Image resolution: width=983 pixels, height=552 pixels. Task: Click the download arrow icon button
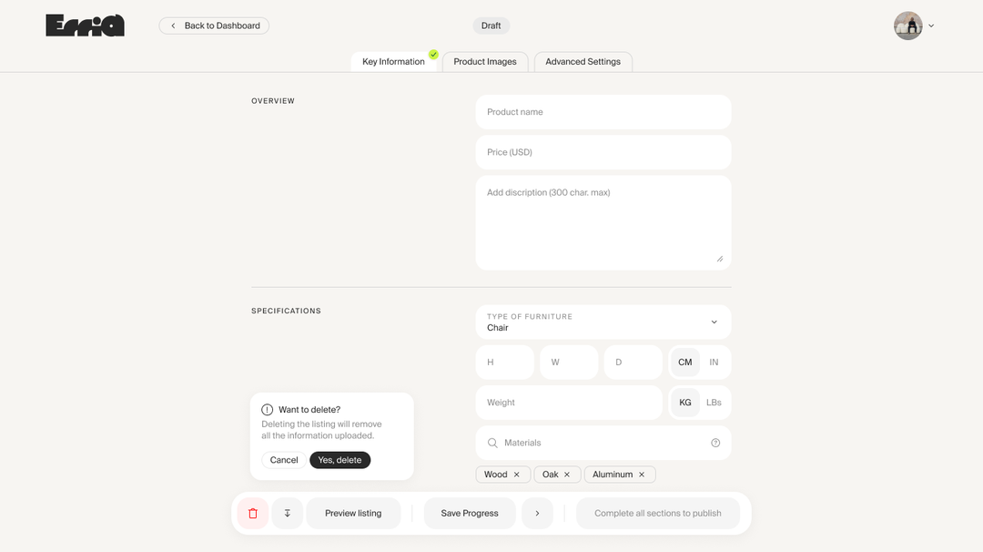(x=287, y=513)
